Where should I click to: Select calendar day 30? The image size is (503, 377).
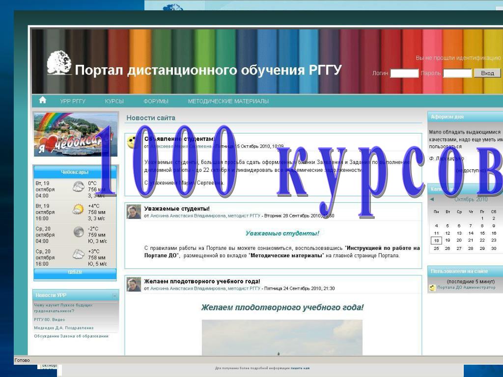tap(494, 248)
